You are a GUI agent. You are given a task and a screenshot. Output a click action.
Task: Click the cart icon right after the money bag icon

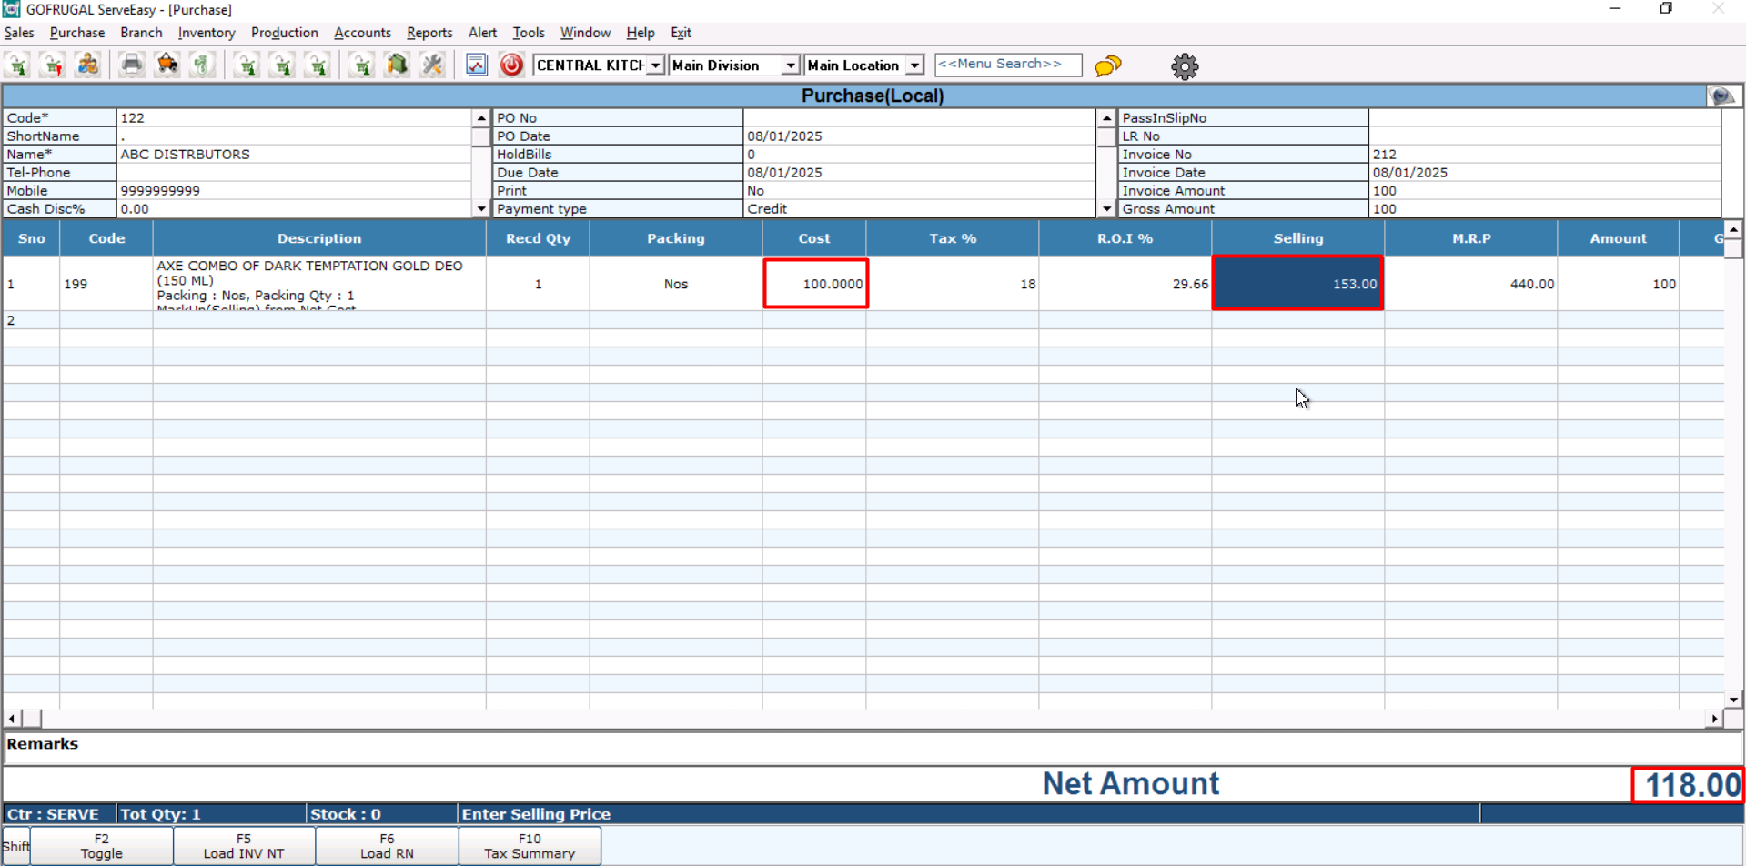coord(247,65)
